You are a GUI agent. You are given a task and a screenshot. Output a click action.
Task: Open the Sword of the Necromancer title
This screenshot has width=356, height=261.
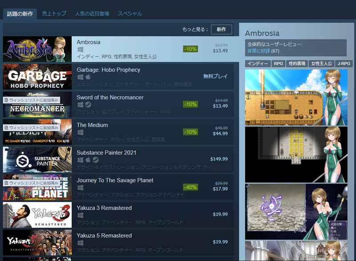tap(110, 97)
